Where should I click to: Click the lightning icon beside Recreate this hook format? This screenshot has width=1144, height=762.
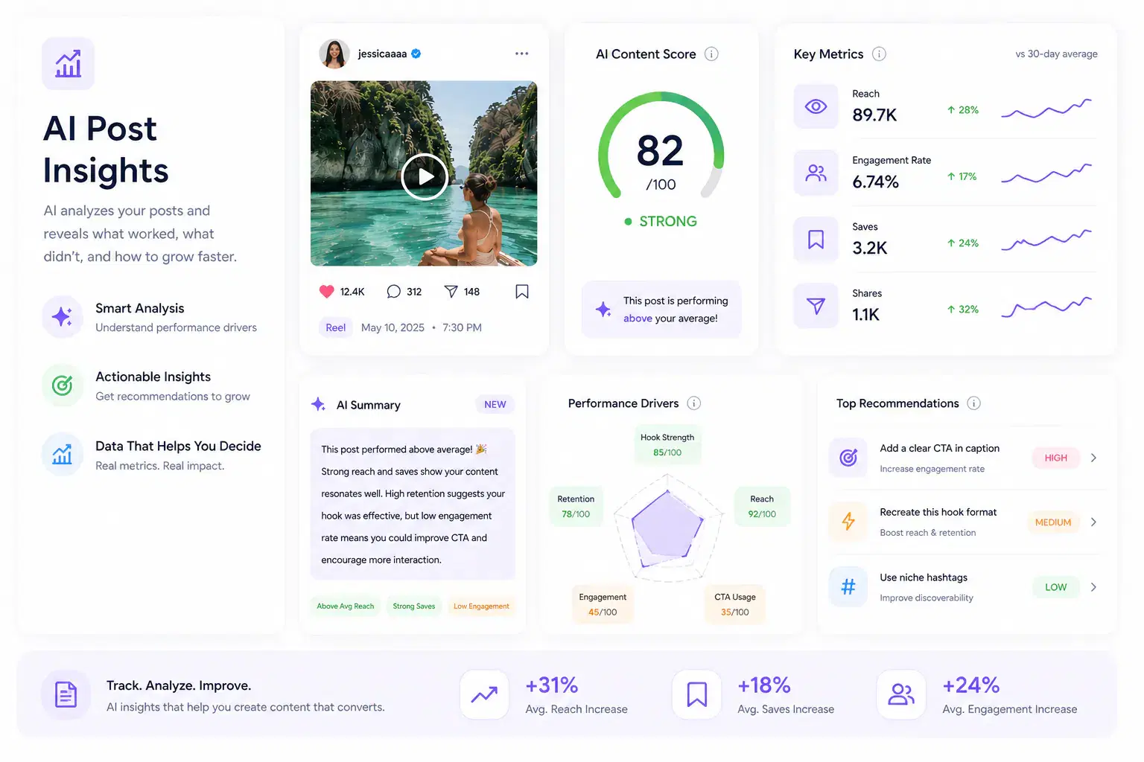click(848, 522)
